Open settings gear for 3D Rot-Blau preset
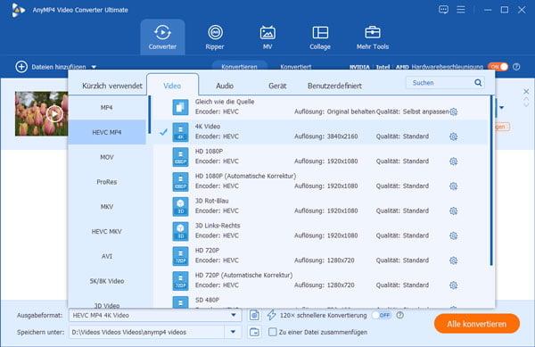 (x=453, y=211)
